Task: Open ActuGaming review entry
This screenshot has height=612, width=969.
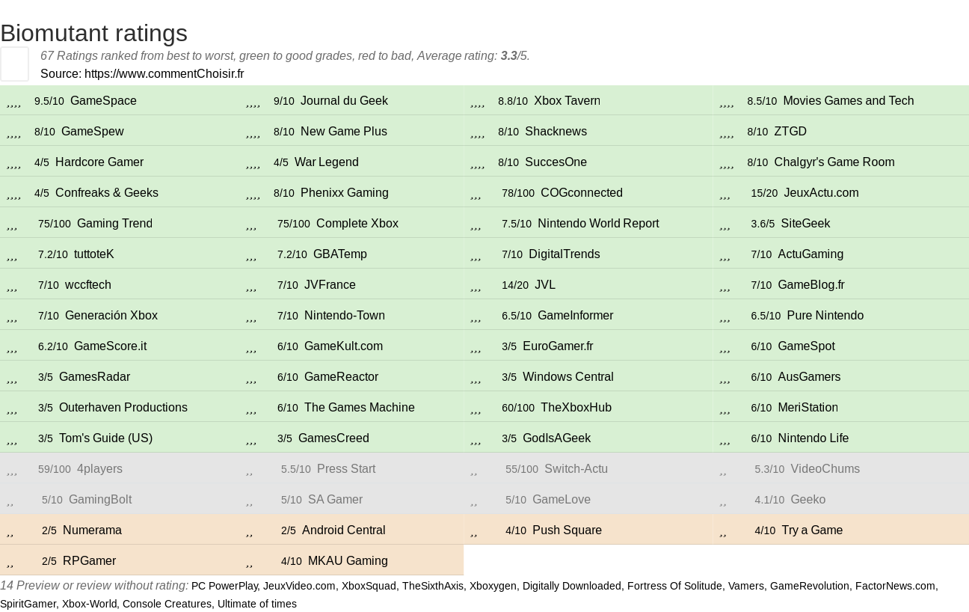Action: 810,254
